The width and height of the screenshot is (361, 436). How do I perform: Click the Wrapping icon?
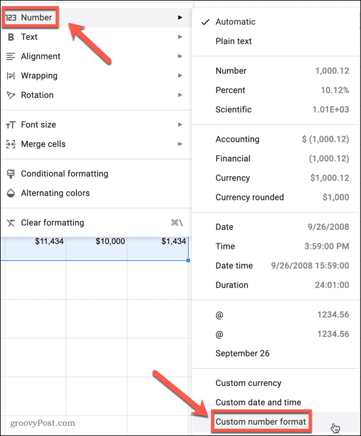click(10, 76)
